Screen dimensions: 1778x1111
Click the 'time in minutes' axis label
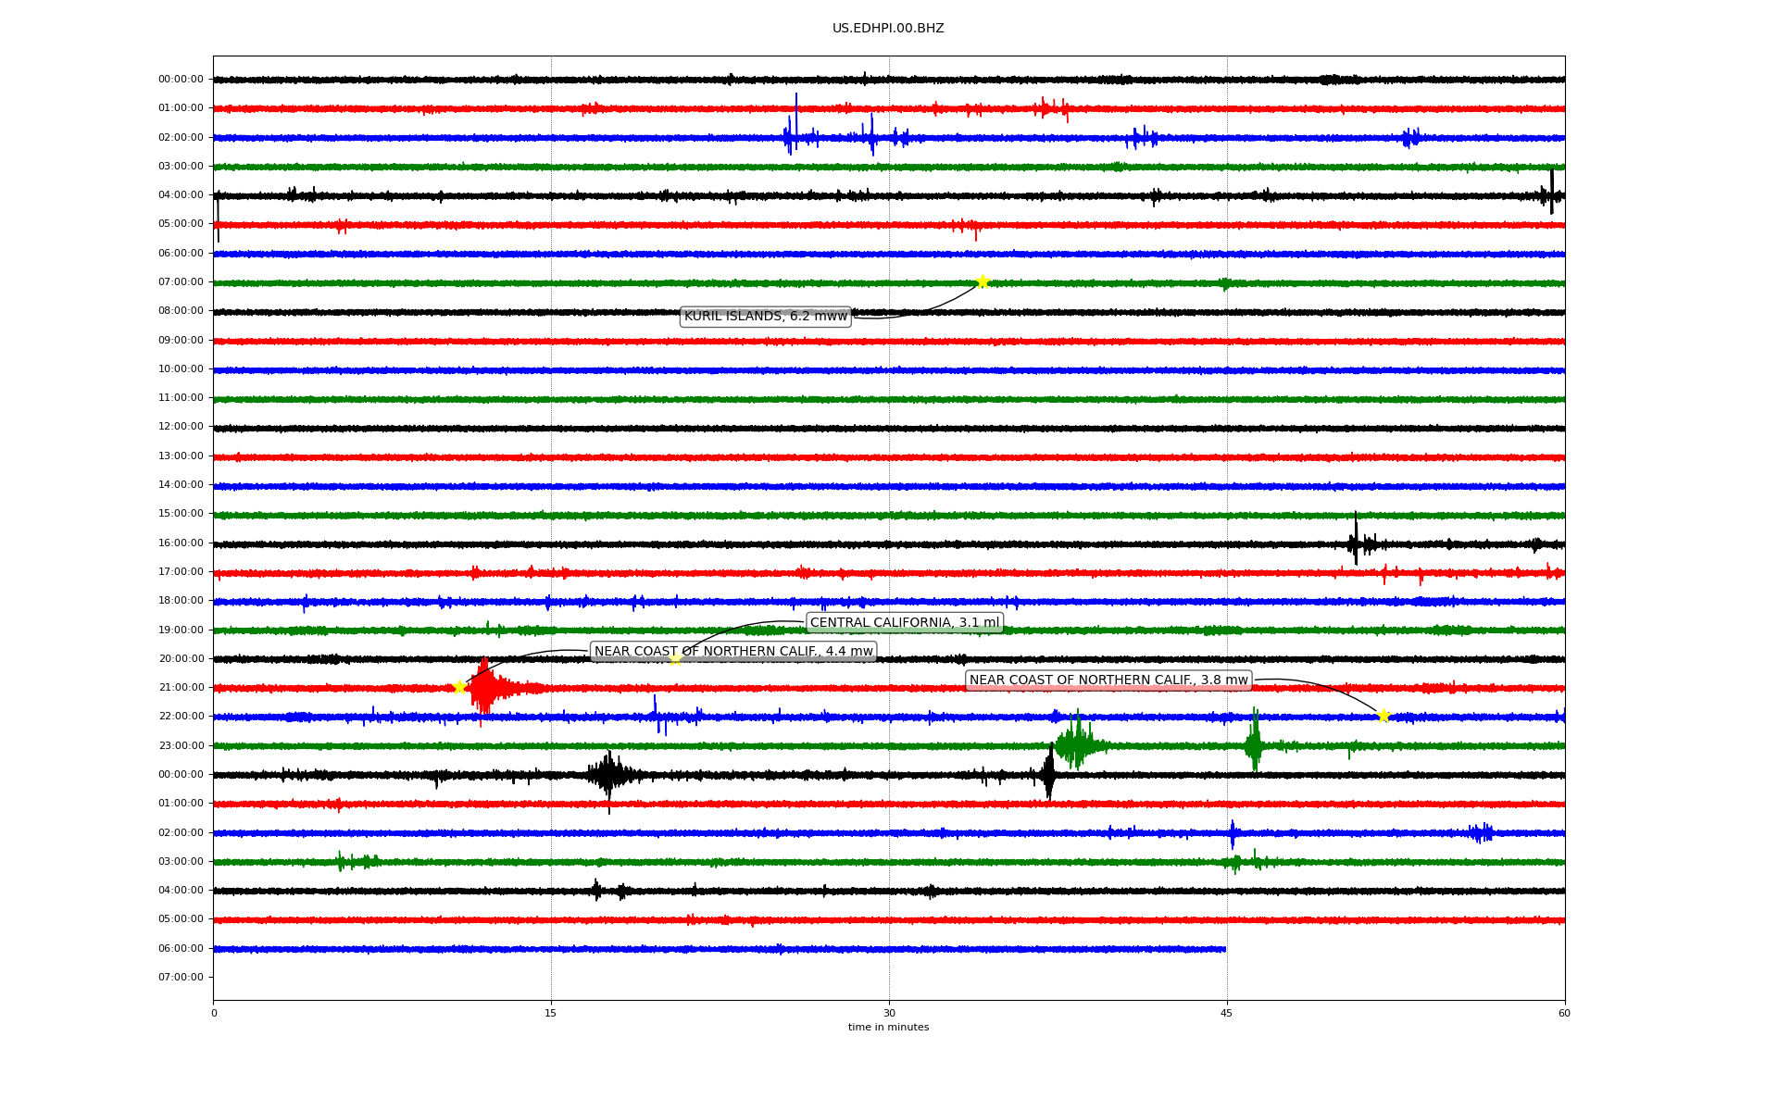click(x=888, y=1027)
